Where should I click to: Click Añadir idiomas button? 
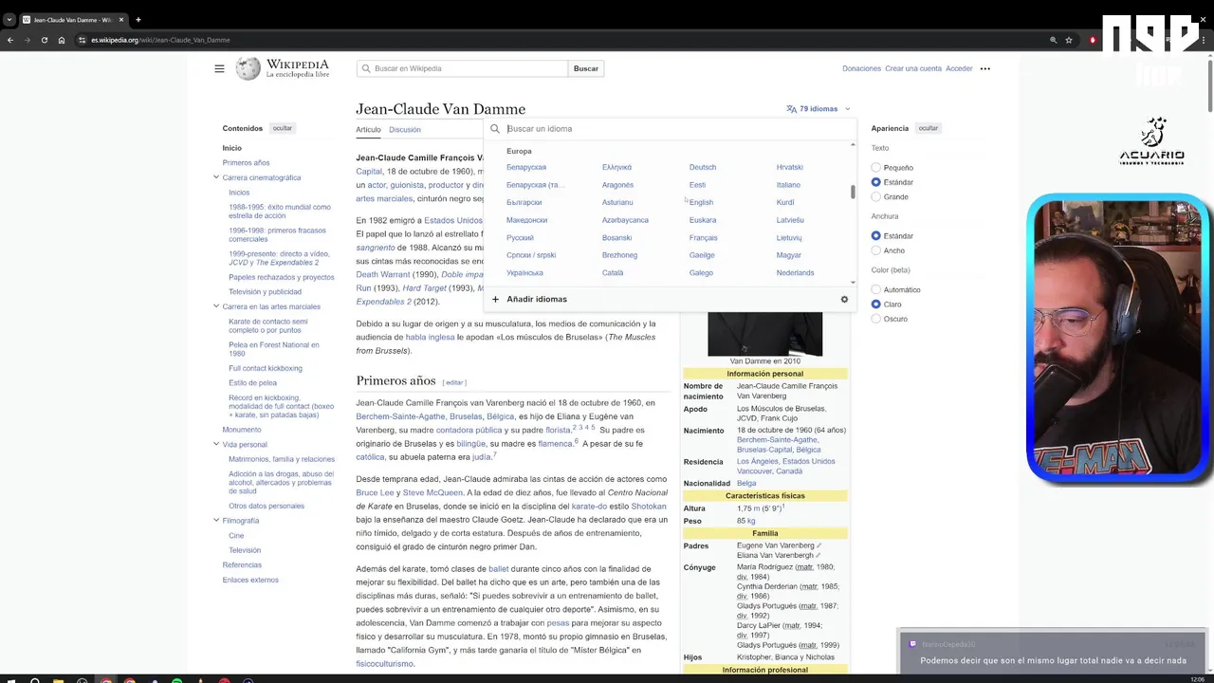(537, 299)
